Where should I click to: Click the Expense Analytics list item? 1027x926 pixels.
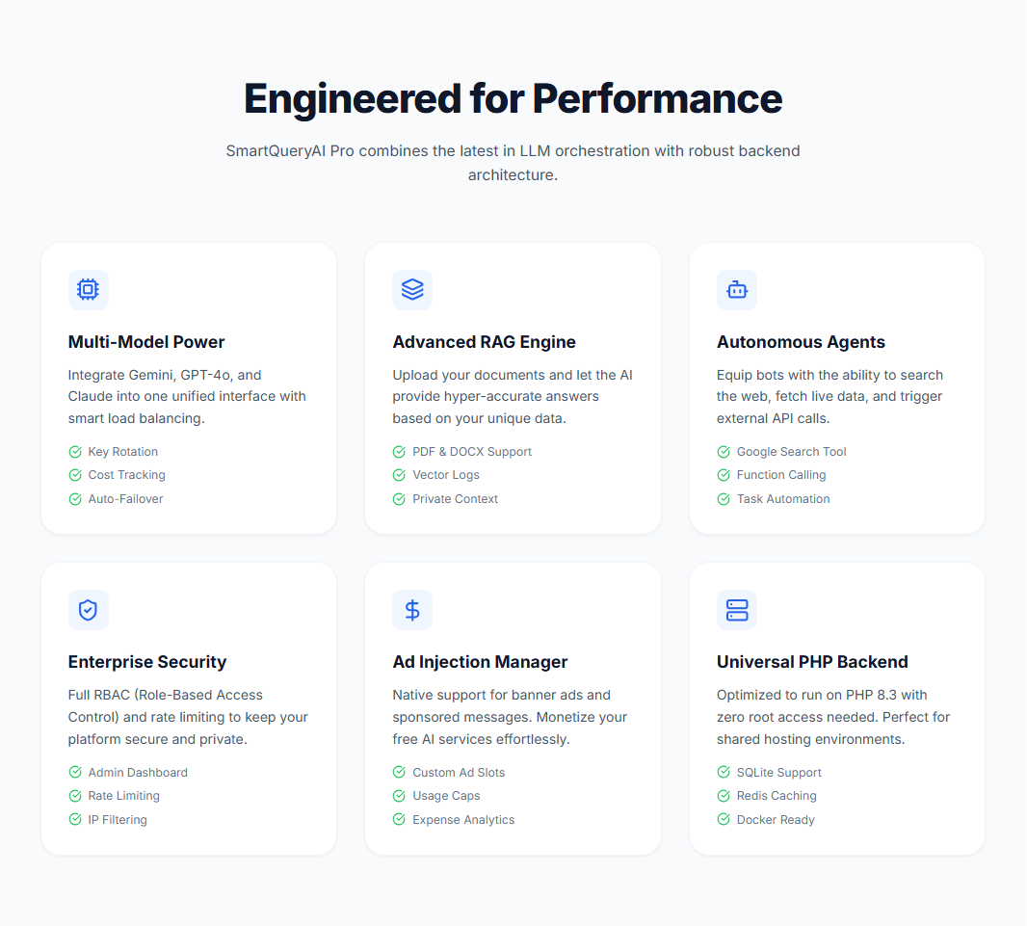point(463,820)
